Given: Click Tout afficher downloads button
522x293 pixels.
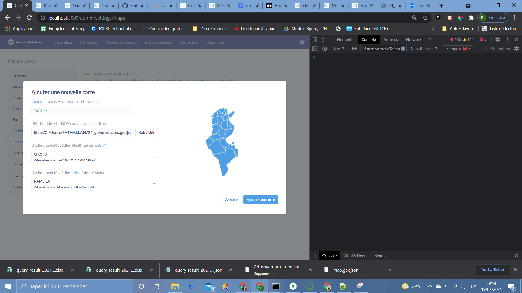Looking at the screenshot, I should point(492,270).
